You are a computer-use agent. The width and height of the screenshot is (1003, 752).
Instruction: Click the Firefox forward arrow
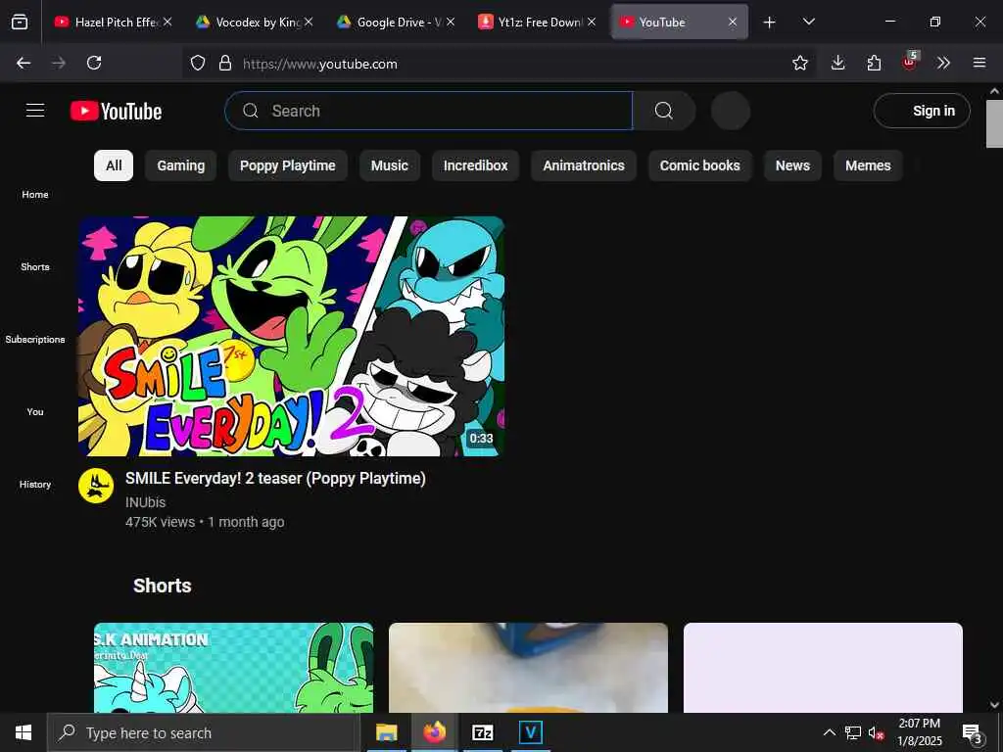coord(59,63)
